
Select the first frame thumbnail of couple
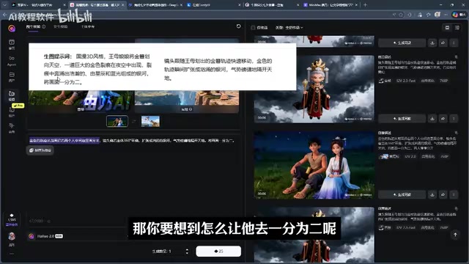point(117,121)
